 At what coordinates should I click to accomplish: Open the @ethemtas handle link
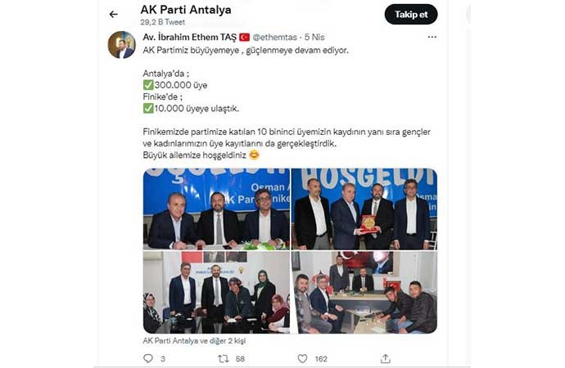[274, 37]
